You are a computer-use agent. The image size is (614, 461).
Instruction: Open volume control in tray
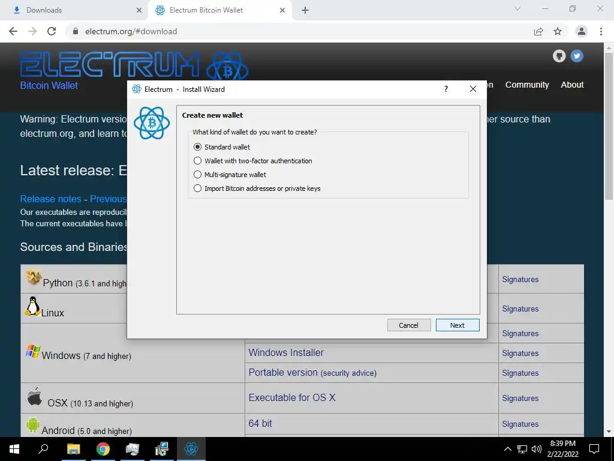click(537, 449)
